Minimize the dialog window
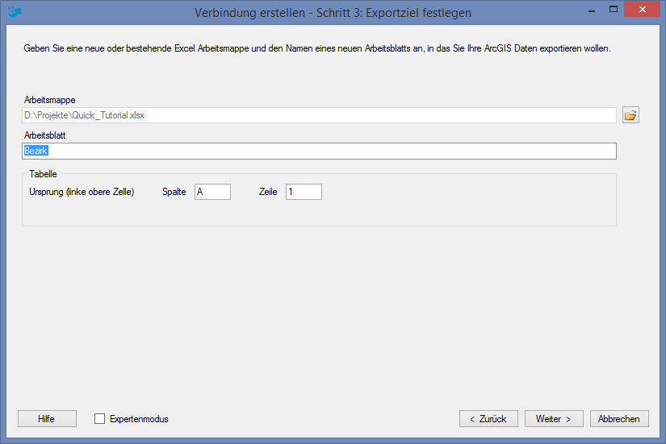666x444 pixels. click(x=592, y=10)
